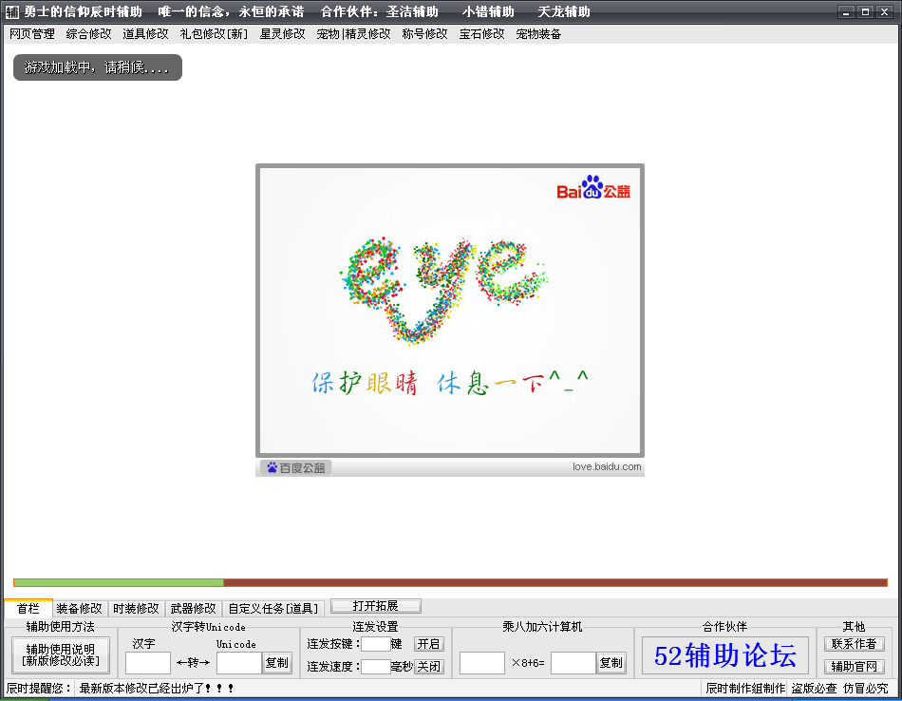Open the 宠物装备 menu
The width and height of the screenshot is (902, 701).
pos(538,34)
